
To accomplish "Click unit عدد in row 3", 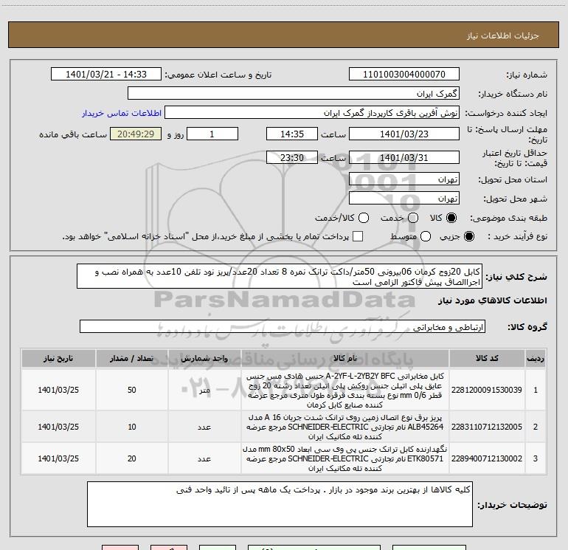I will tap(204, 458).
